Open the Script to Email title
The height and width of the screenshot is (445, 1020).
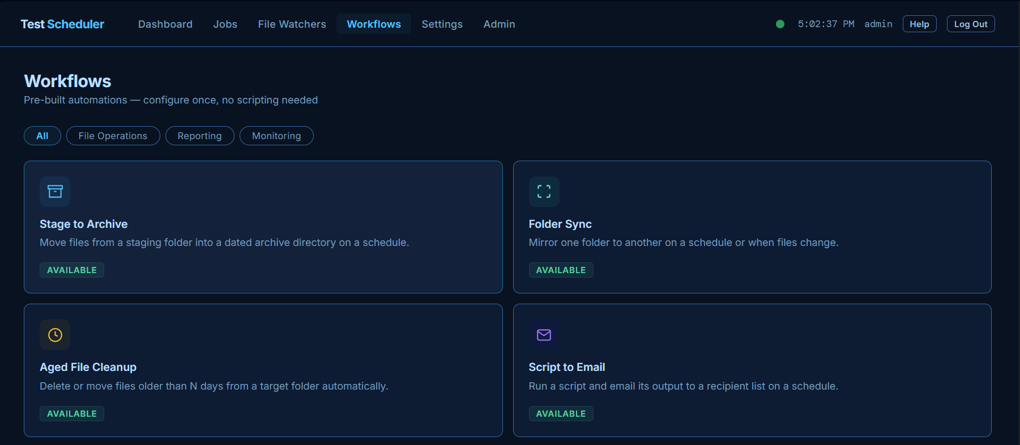coord(567,367)
